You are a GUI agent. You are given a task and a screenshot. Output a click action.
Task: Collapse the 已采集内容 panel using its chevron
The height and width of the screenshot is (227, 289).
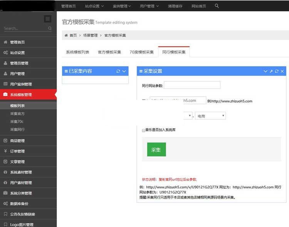[x=124, y=71]
